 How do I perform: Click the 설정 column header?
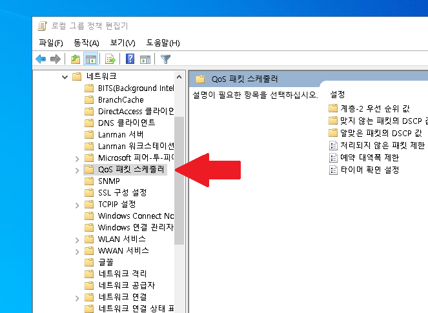[x=338, y=95]
